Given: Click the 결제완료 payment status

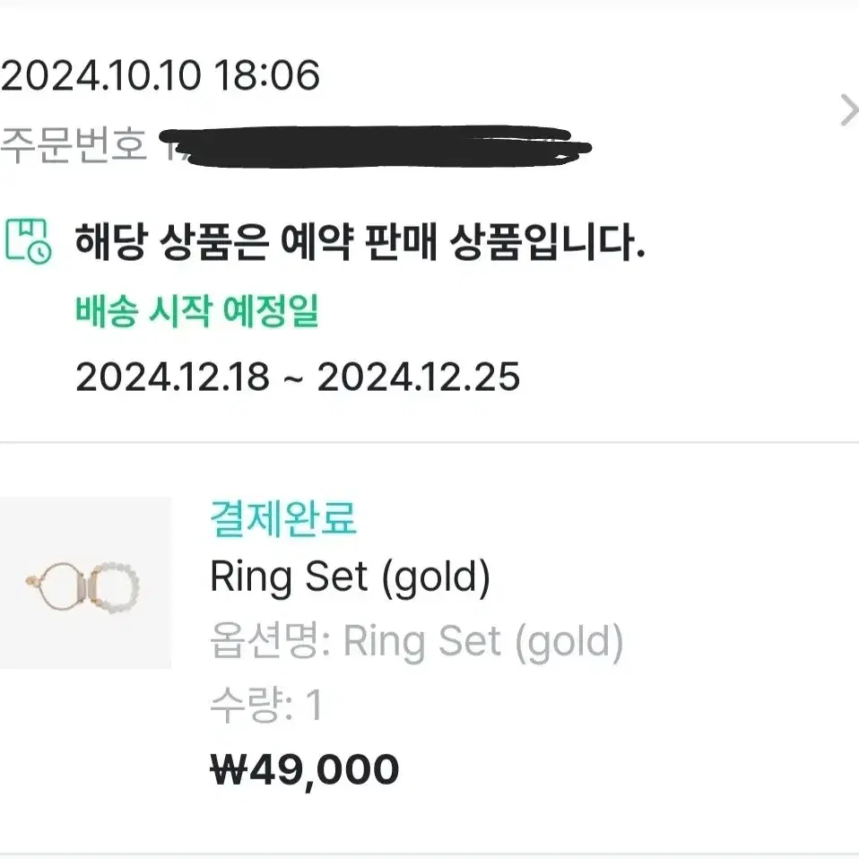Looking at the screenshot, I should pos(283,518).
